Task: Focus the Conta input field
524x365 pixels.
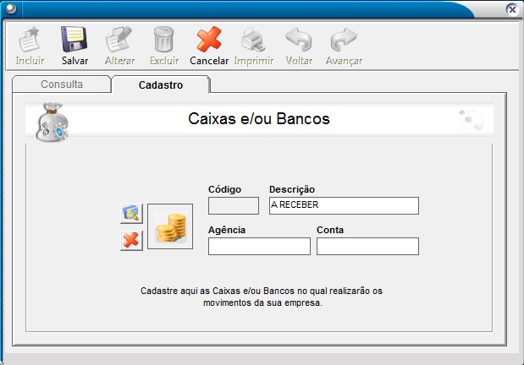Action: (x=367, y=246)
